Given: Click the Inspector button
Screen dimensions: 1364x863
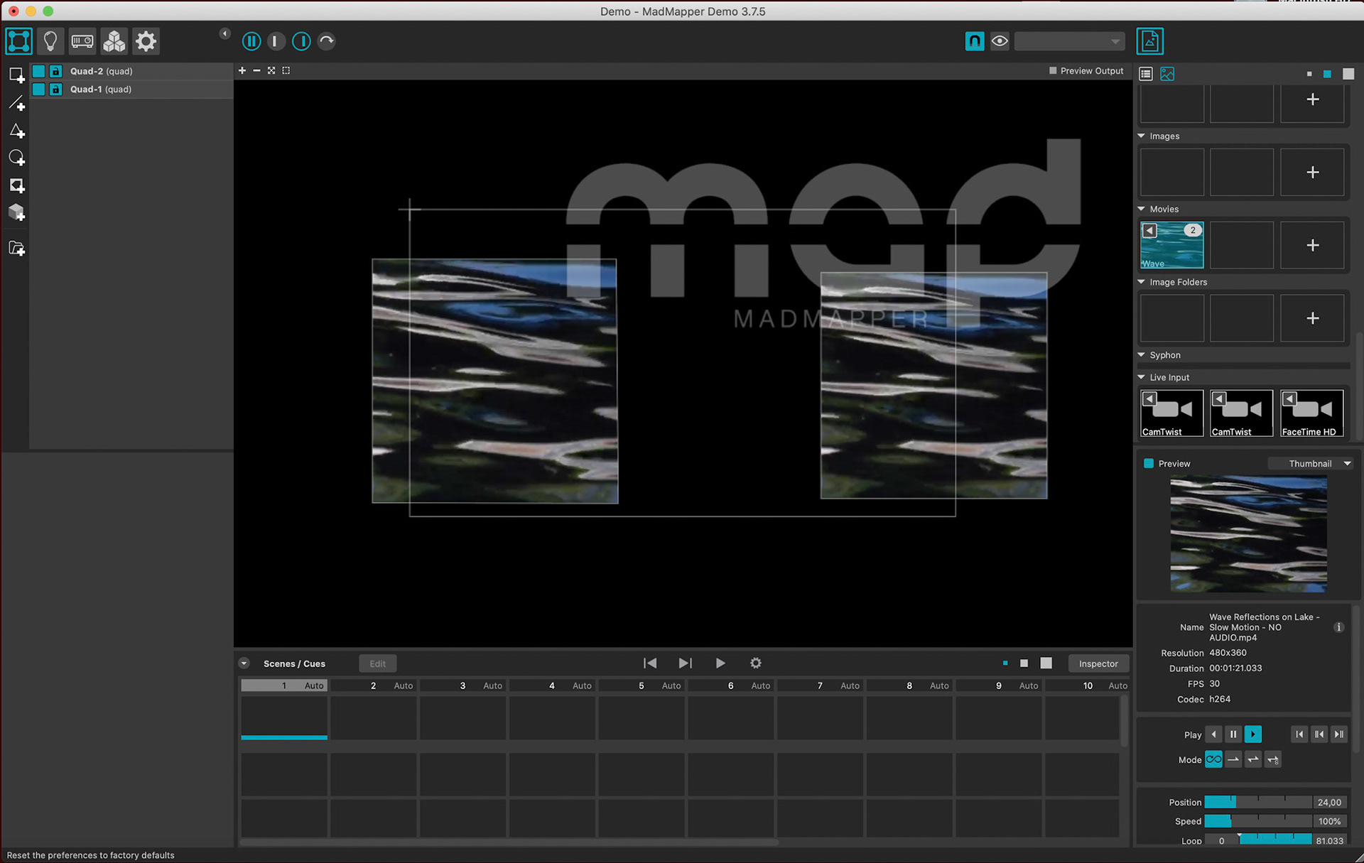Looking at the screenshot, I should click(1098, 663).
